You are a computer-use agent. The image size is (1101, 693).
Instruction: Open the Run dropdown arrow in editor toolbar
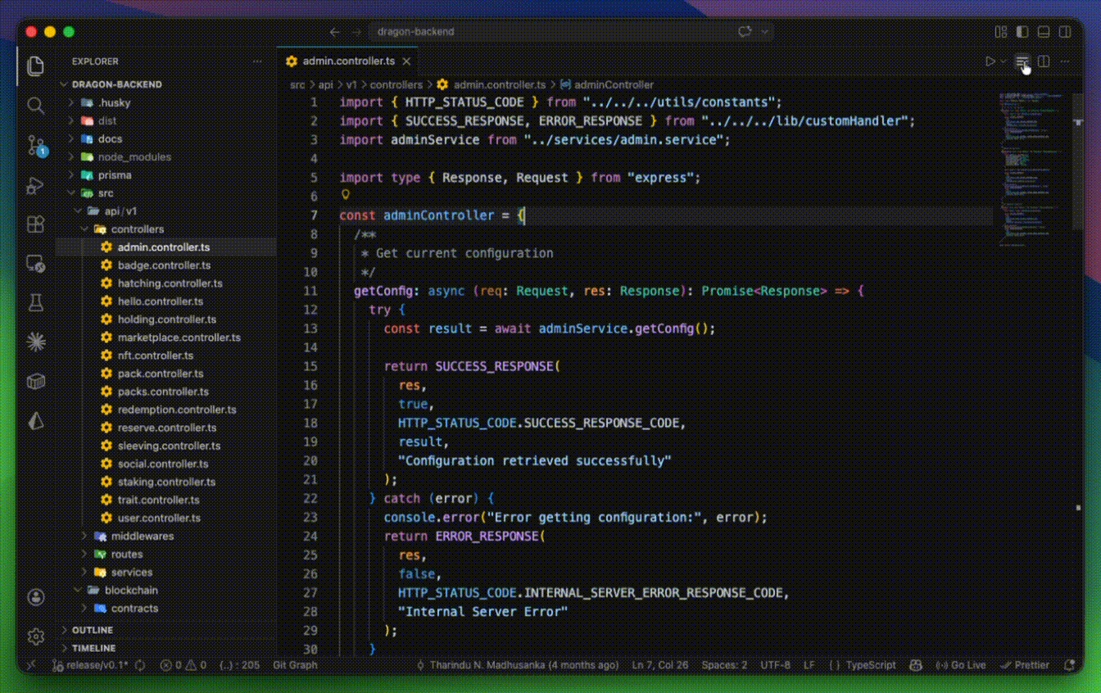(1004, 61)
